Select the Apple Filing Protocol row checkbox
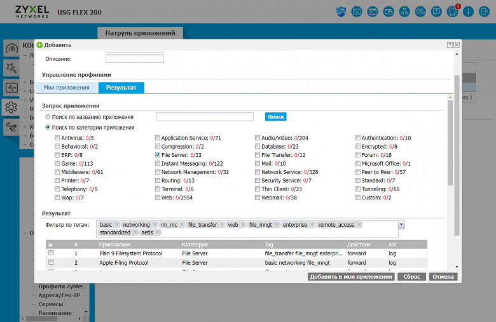This screenshot has height=322, width=496. point(52,262)
